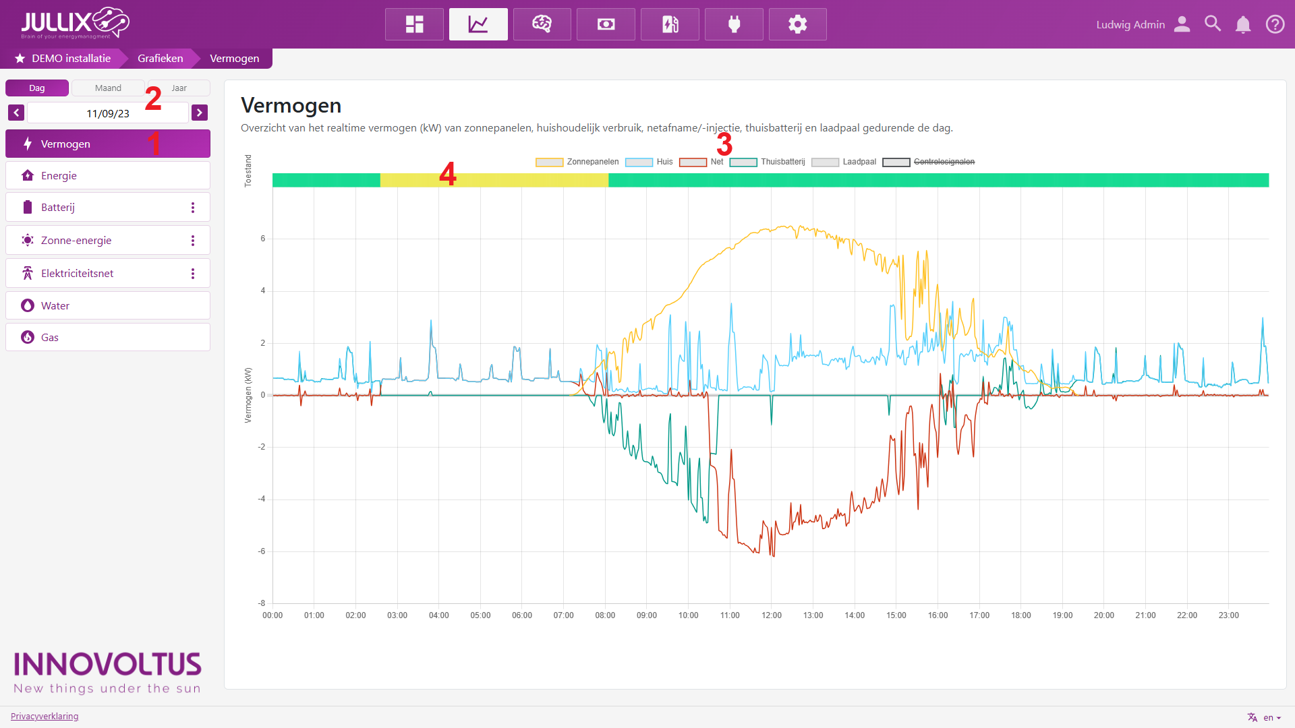The width and height of the screenshot is (1295, 728).
Task: Open language selector dropdown
Action: 1264,717
